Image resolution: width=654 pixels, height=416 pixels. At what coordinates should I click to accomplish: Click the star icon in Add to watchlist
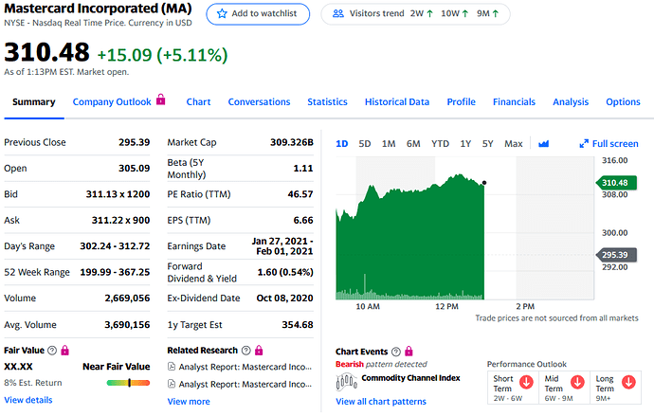pos(222,14)
